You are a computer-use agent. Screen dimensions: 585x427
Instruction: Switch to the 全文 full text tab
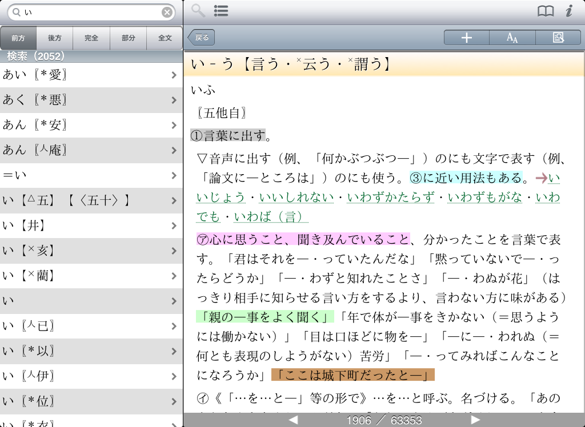tap(165, 38)
